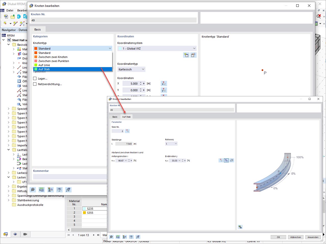Pick Stab Nr. graphically using cursor icon
This screenshot has height=244, width=326.
(127, 131)
